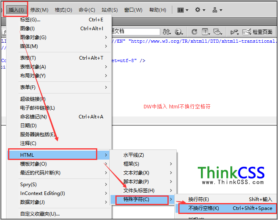Select the HTML submenu entry
The image size is (278, 220).
pyautogui.click(x=59, y=155)
